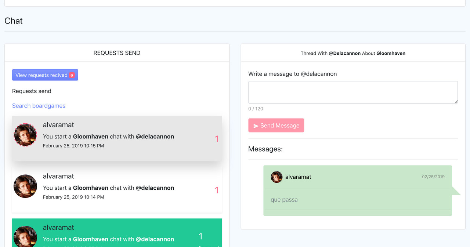This screenshot has width=470, height=247.
Task: Click alvaramat avatar in 10:14 PM chat
Action: pos(25,186)
